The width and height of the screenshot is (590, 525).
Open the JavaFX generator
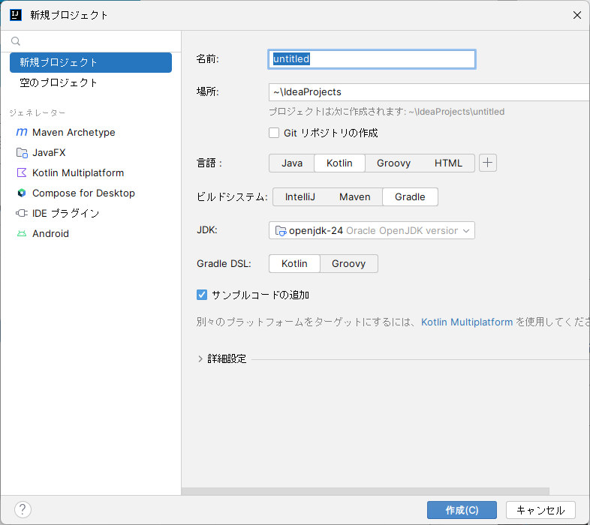point(91,153)
